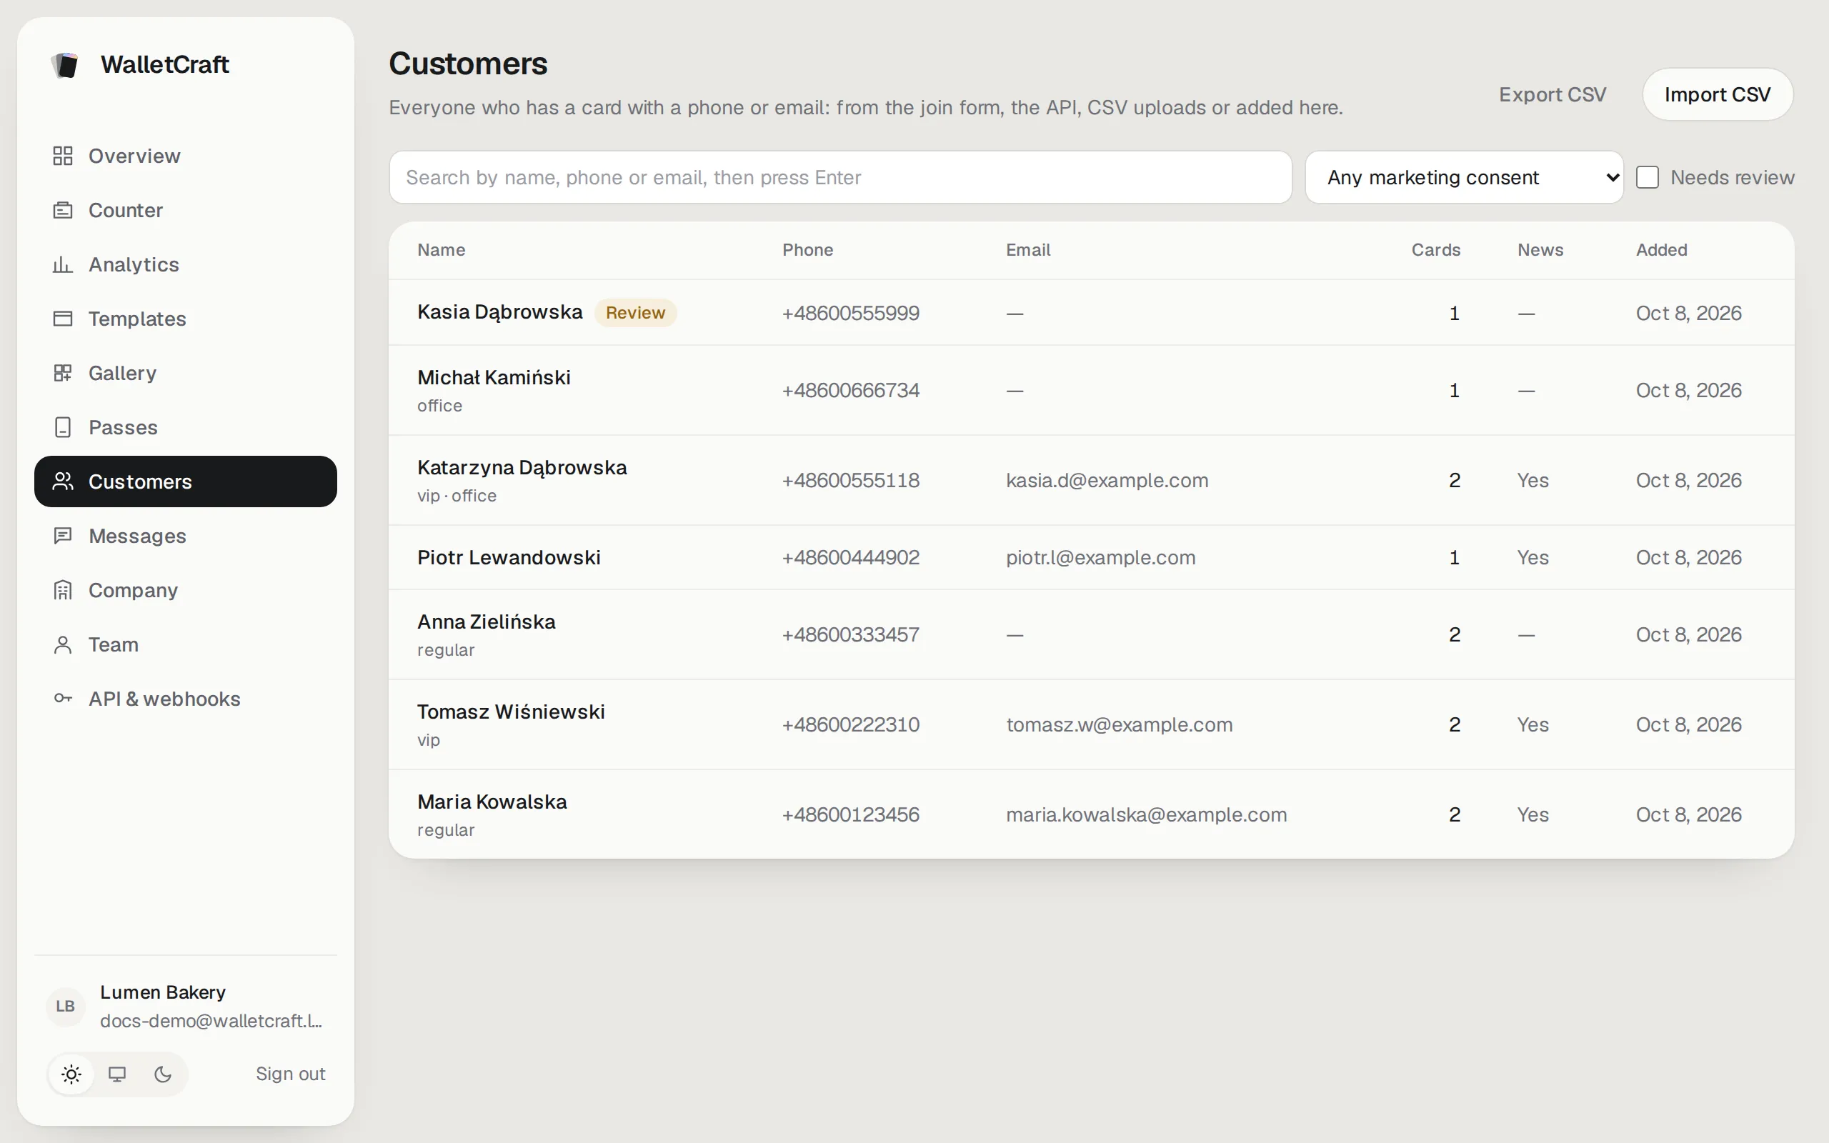
Task: Click the Templates card icon
Action: pyautogui.click(x=63, y=319)
